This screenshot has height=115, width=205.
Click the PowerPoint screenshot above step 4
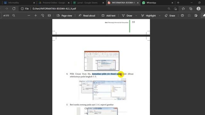pyautogui.click(x=102, y=61)
